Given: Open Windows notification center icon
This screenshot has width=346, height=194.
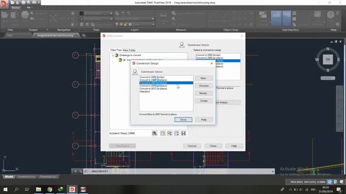Looking at the screenshot, I should tap(339, 189).
